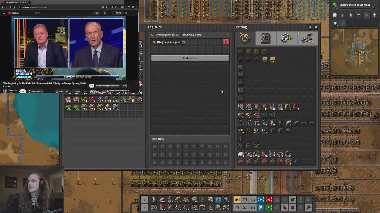Screen dimensions: 380x213
Task: Open the Energy shield equipment research
Action: tap(354, 5)
